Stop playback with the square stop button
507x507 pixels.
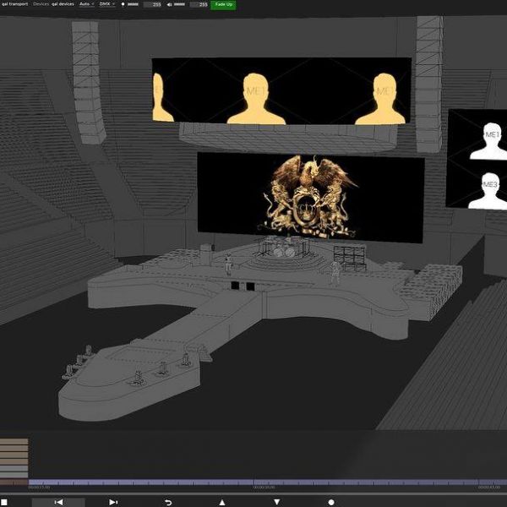tap(4, 502)
